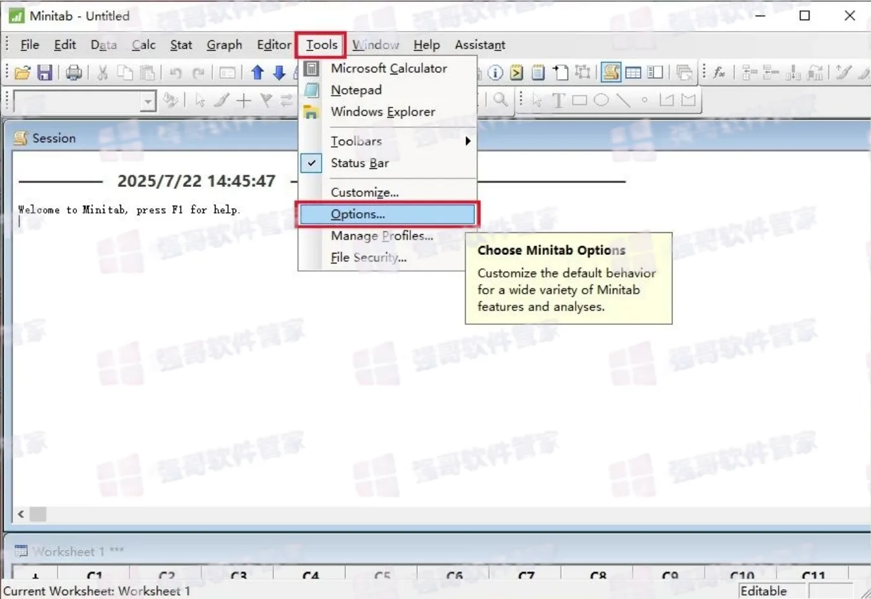Click the Insert Row icon
Screen dimensions: 871x599
pos(771,72)
